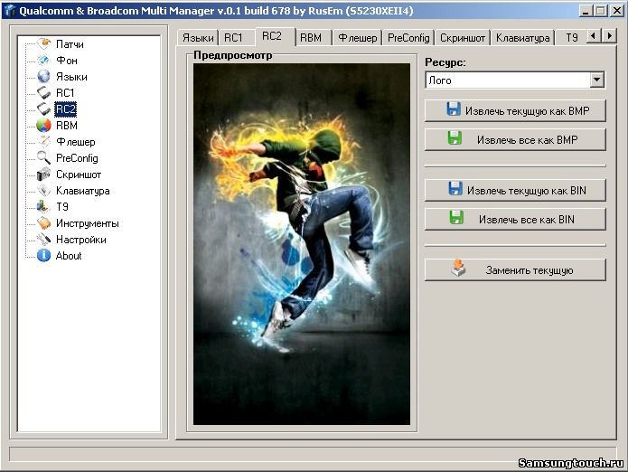Click the green floppy icon on Извлечь все как BMP
Screen dimensions: 628x472
tap(455, 138)
